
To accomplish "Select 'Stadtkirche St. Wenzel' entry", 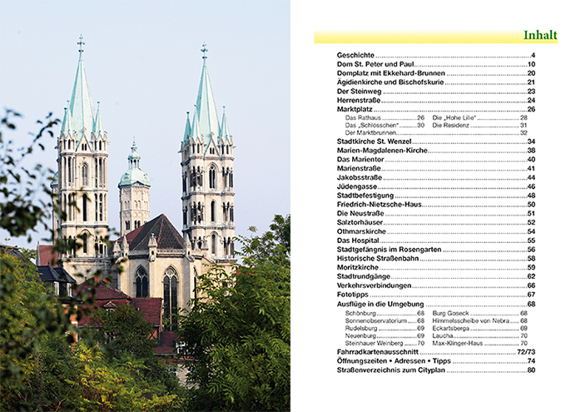I will (436, 141).
